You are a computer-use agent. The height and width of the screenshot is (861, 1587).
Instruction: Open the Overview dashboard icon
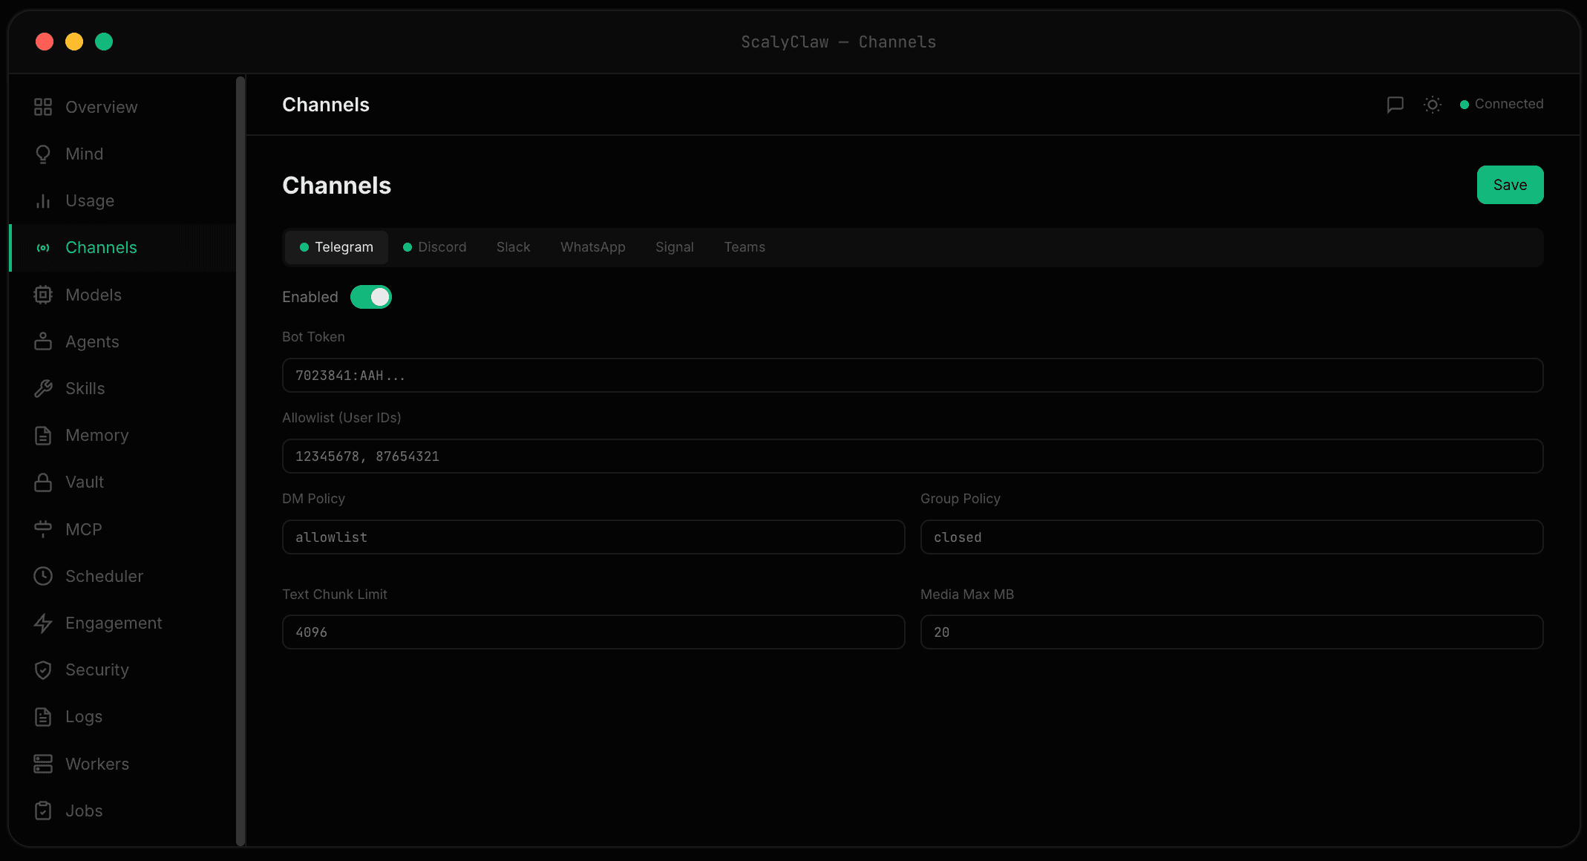click(42, 106)
